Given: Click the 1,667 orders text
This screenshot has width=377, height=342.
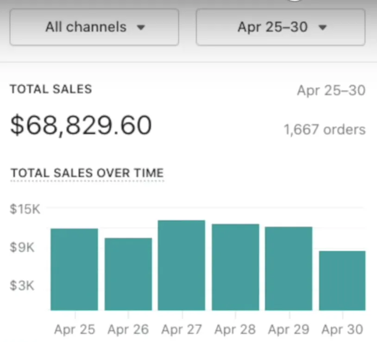Looking at the screenshot, I should tap(324, 130).
